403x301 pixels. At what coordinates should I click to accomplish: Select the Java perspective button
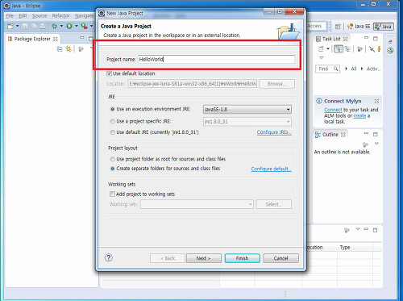[x=384, y=27]
